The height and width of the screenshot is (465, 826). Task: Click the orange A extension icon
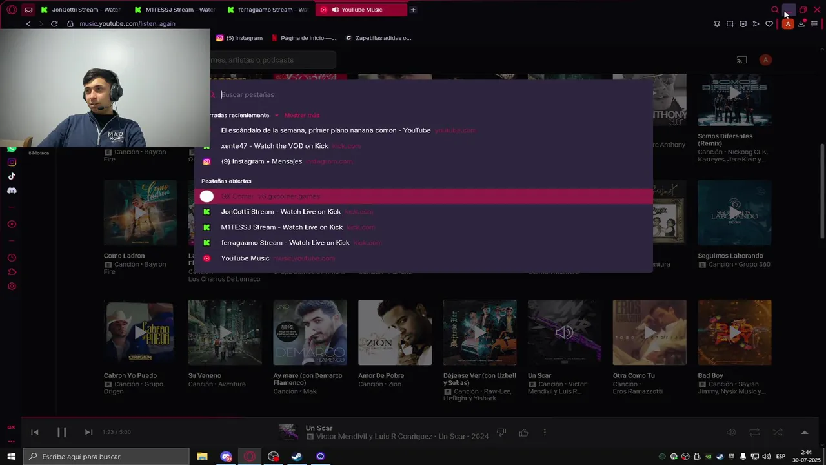pos(787,24)
